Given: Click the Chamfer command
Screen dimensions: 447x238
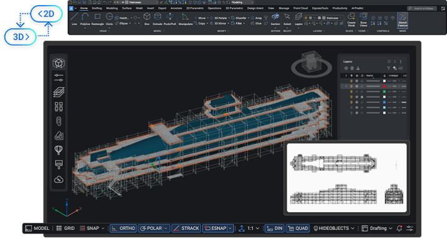Looking at the screenshot, I should coord(239,18).
